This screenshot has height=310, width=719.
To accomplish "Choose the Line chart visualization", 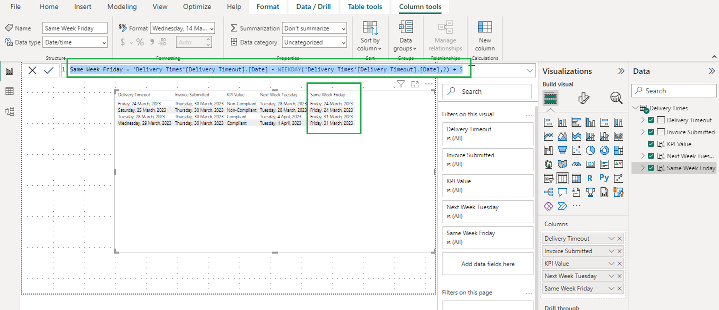I will pyautogui.click(x=548, y=136).
